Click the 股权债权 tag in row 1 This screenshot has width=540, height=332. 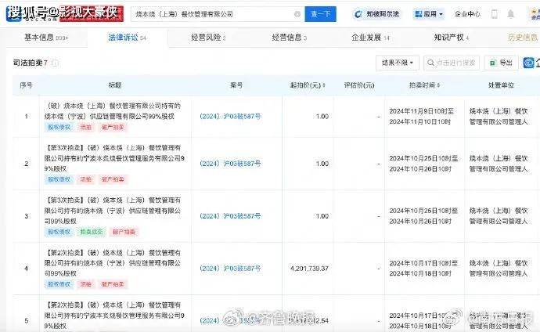(x=59, y=127)
